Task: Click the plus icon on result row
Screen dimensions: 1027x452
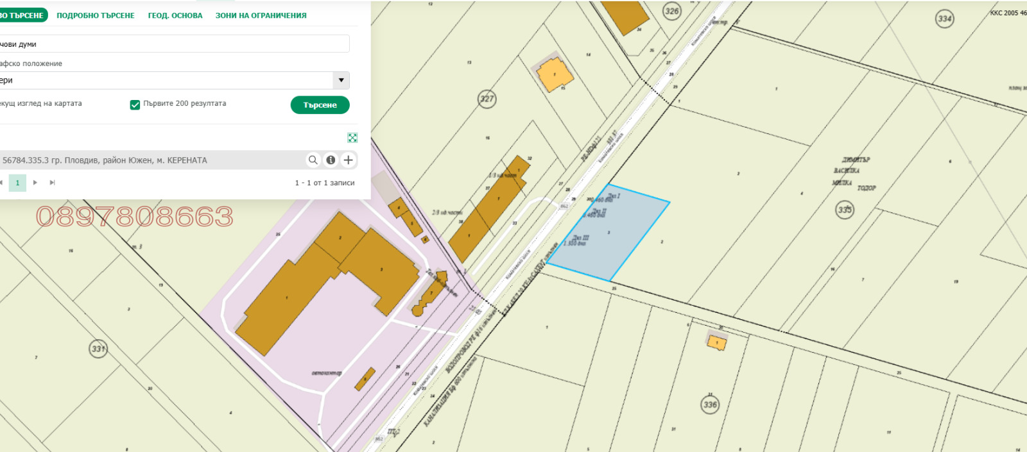Action: 348,160
